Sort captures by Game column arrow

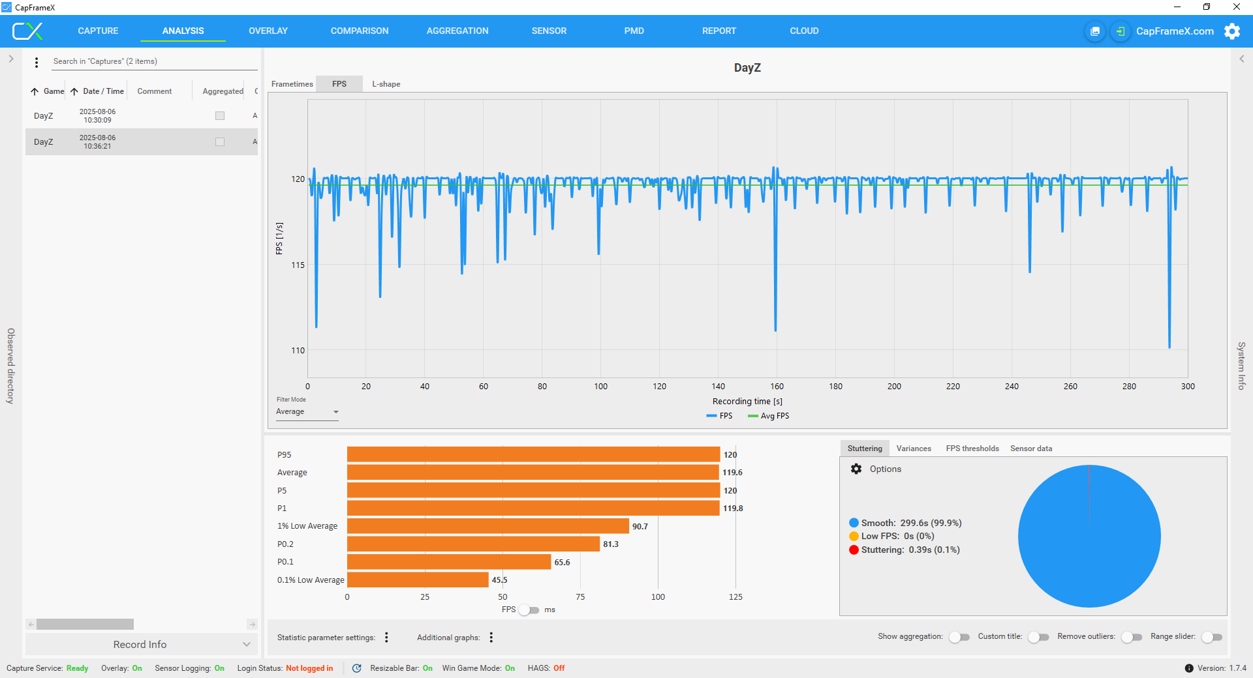[x=35, y=91]
